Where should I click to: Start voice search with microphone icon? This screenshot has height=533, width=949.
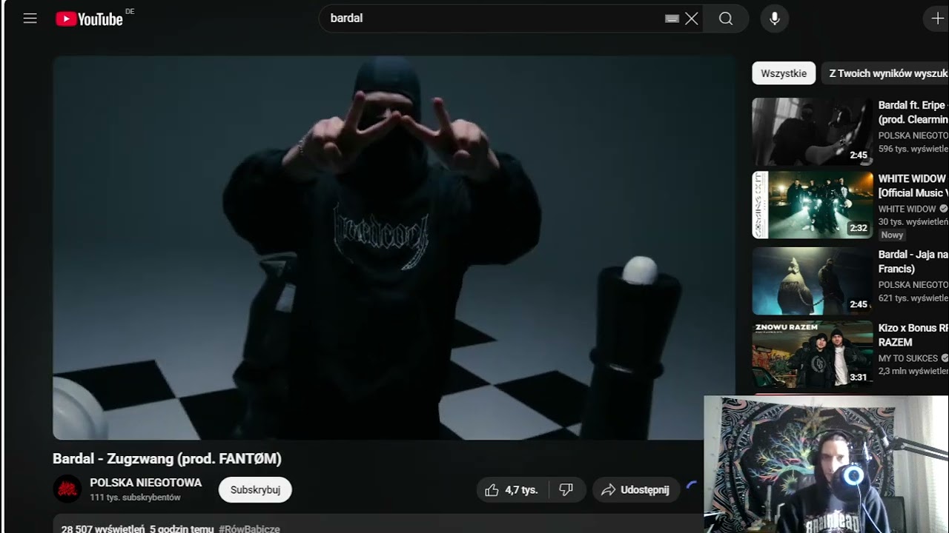(775, 19)
